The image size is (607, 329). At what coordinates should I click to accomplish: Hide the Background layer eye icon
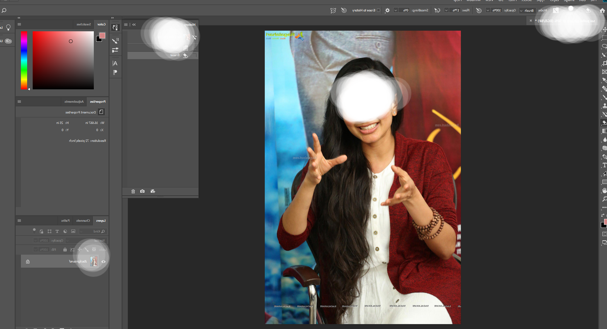(103, 262)
